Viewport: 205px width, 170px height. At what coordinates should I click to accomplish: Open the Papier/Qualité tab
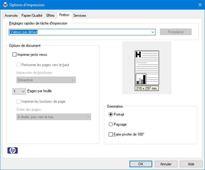[32, 15]
